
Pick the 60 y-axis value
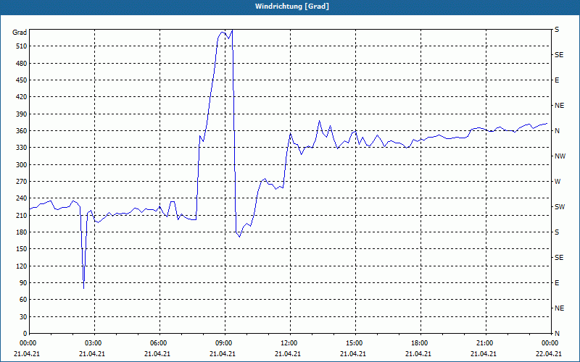click(22, 300)
